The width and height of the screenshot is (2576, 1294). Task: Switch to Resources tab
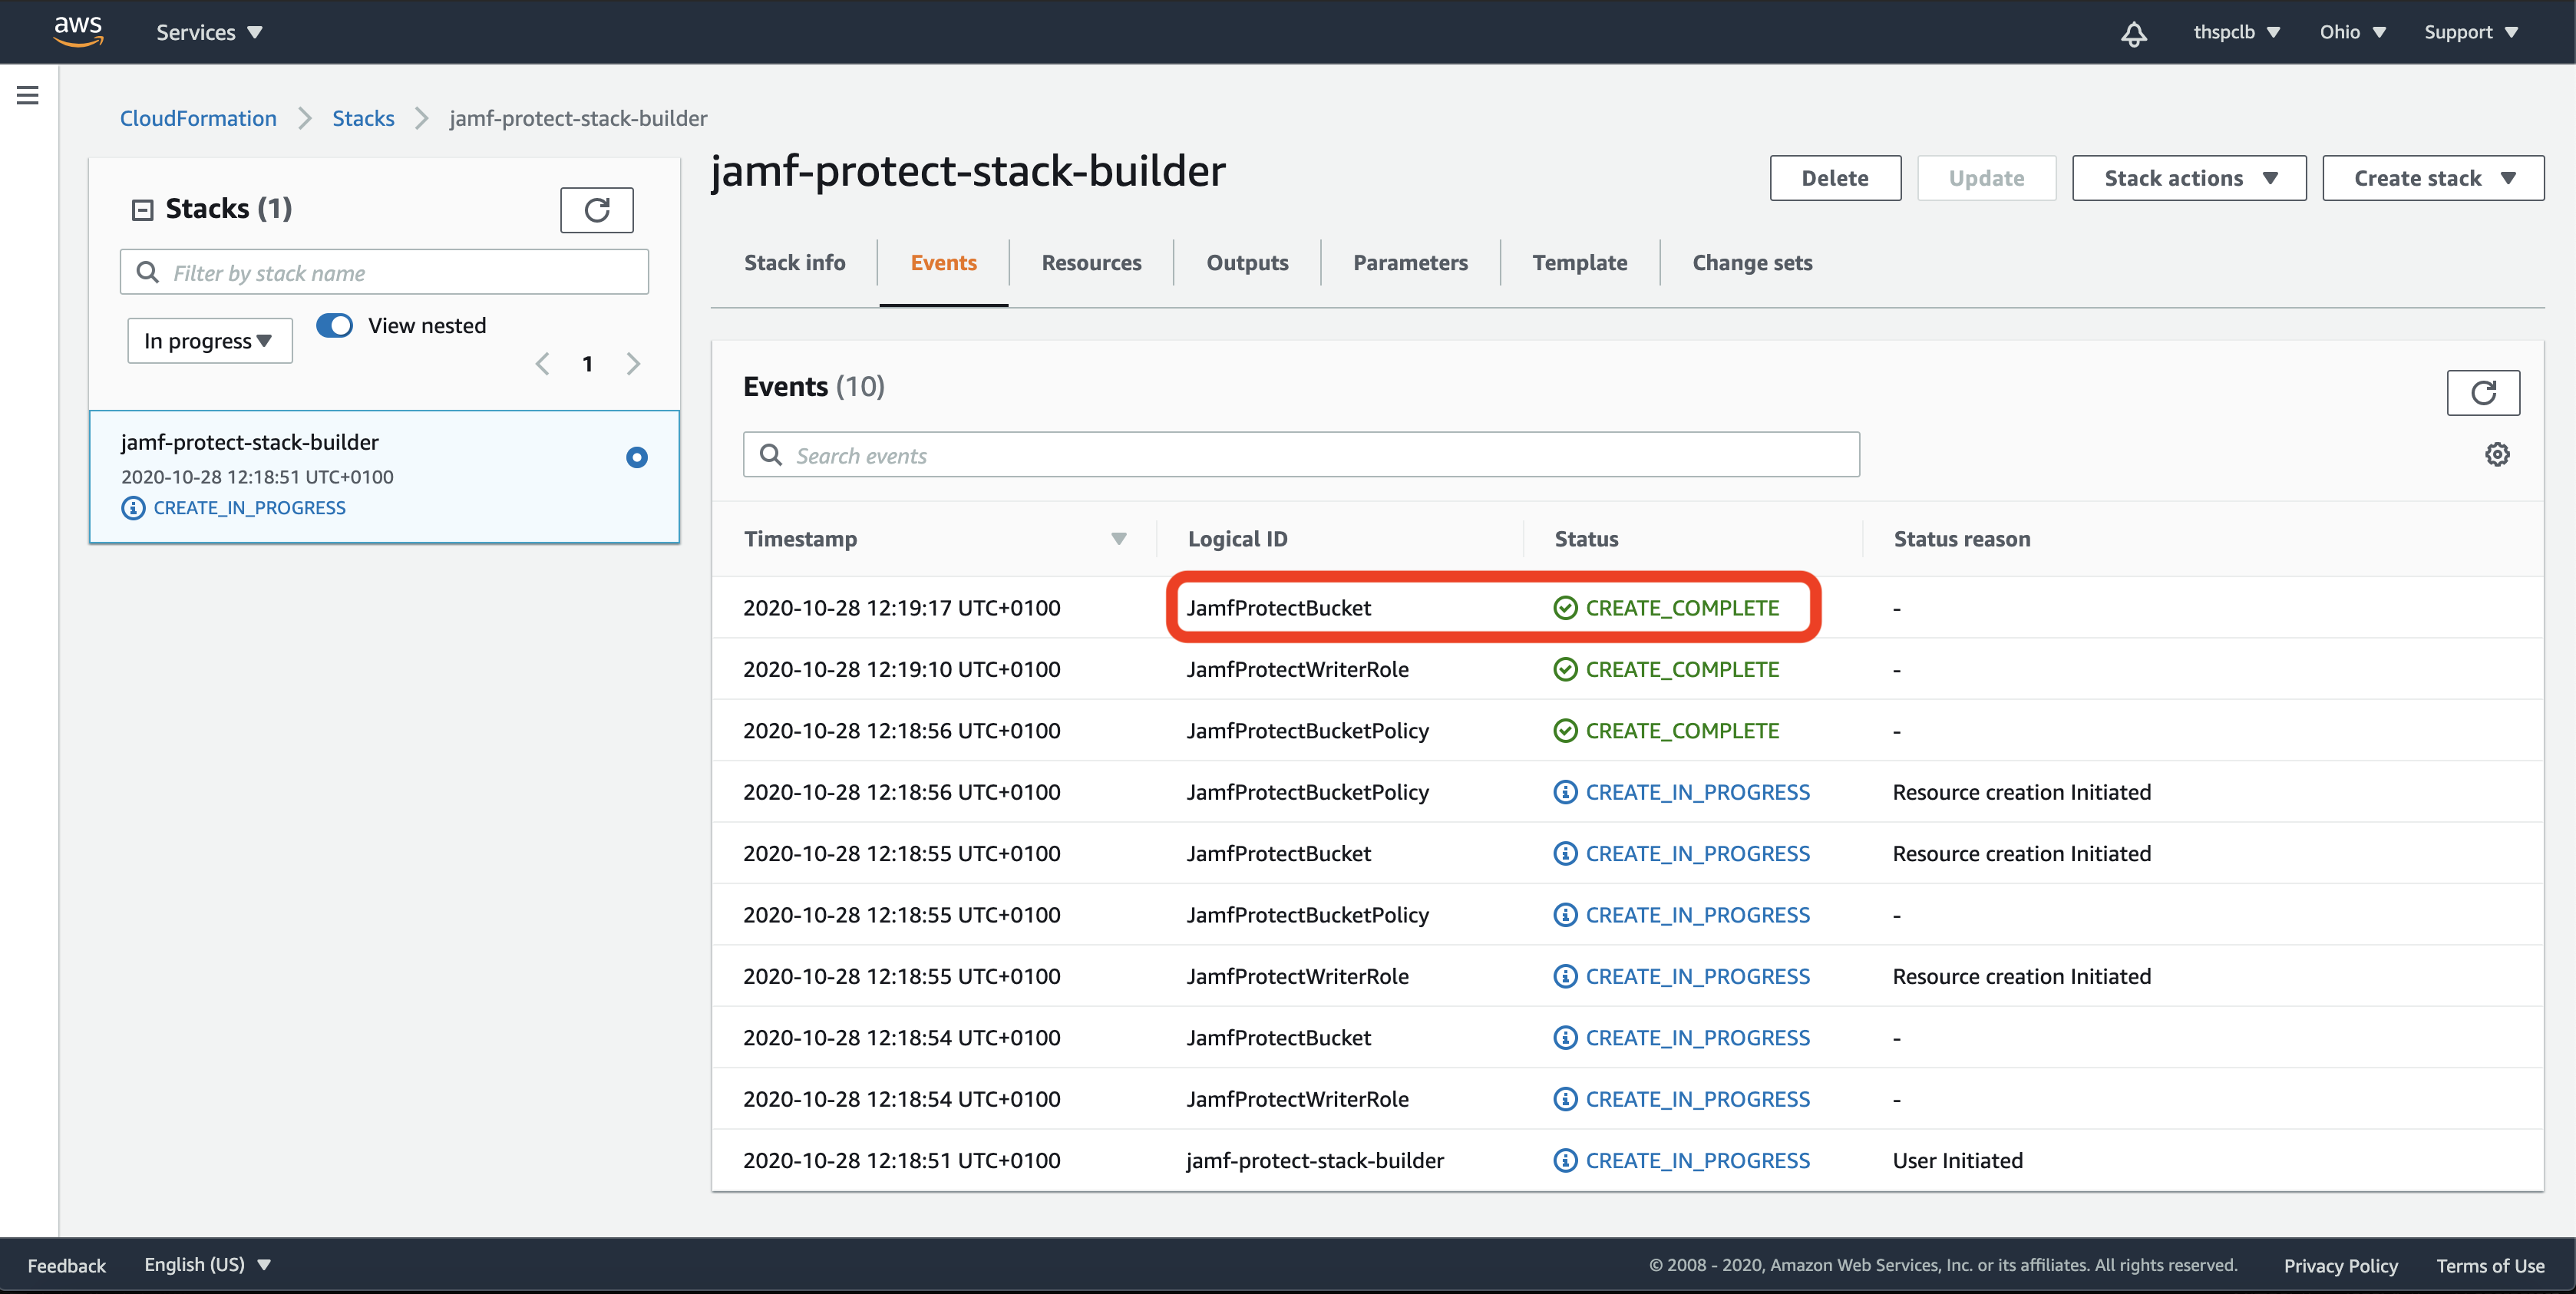[1091, 263]
